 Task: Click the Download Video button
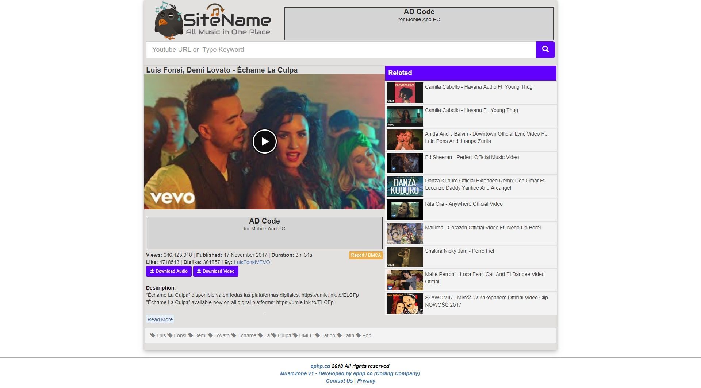(215, 271)
